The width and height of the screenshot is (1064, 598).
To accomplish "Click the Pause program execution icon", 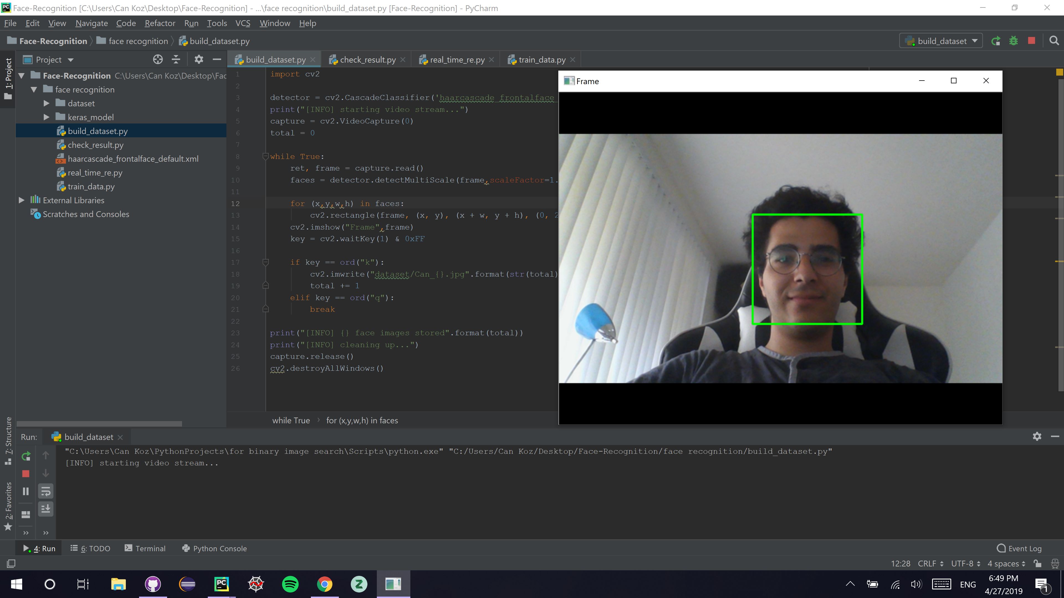I will click(x=25, y=491).
